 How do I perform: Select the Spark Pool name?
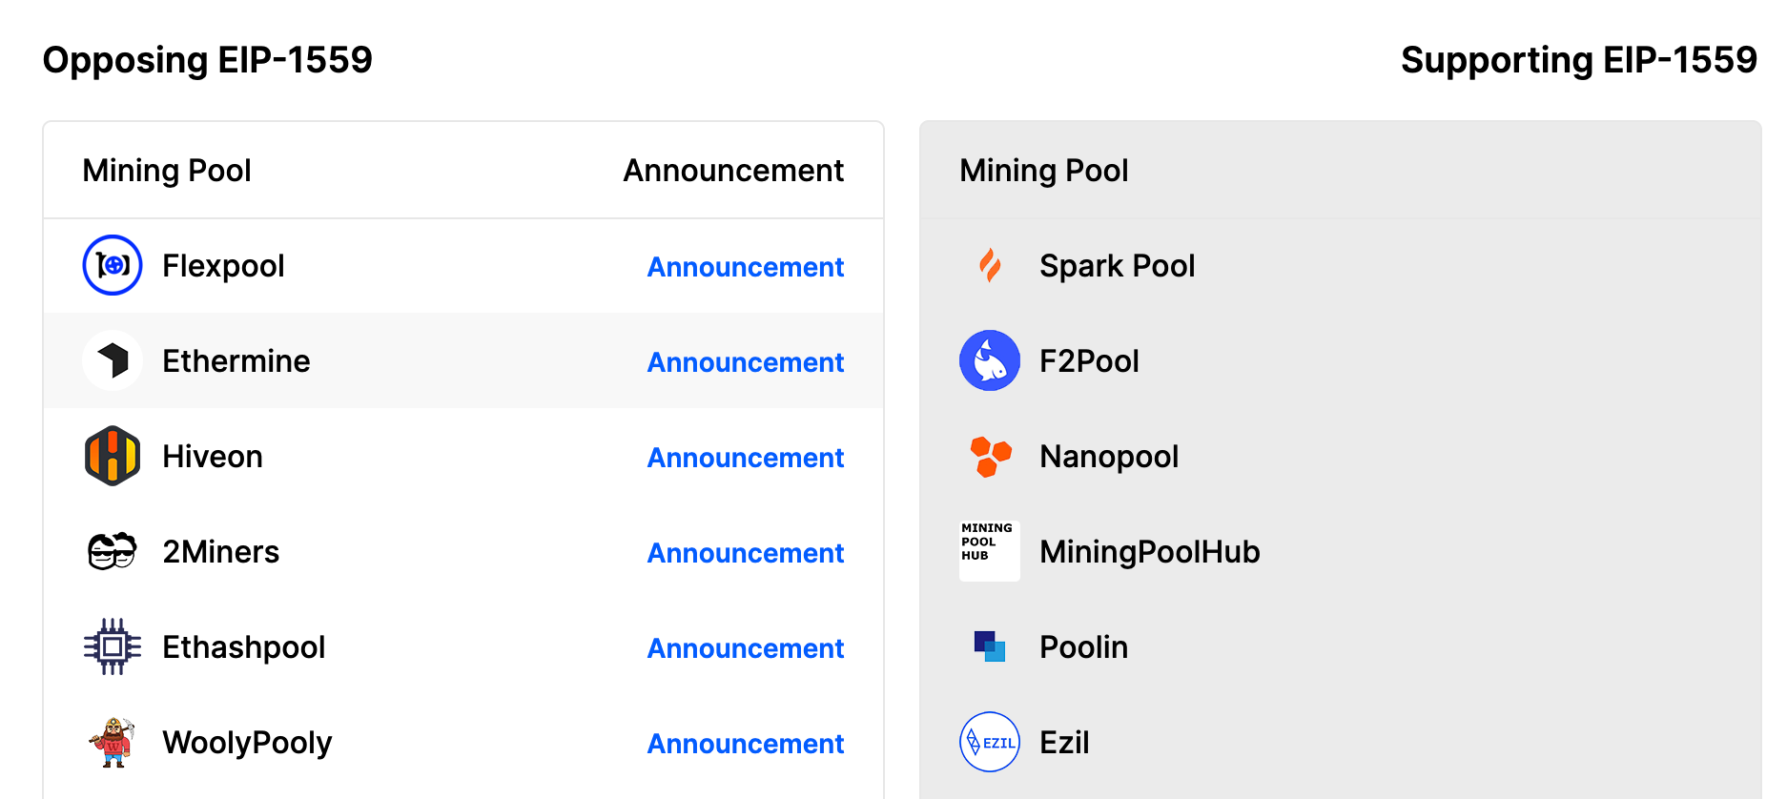(1117, 266)
